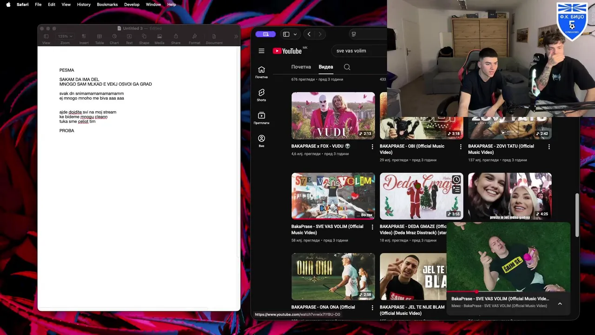Open the View options in Pages toolbar
This screenshot has width=595, height=335.
click(x=46, y=39)
